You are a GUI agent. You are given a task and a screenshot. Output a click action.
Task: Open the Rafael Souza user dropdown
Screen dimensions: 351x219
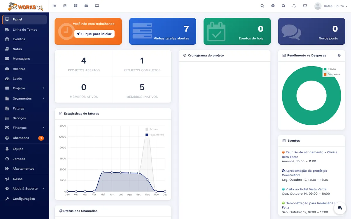pyautogui.click(x=331, y=6)
